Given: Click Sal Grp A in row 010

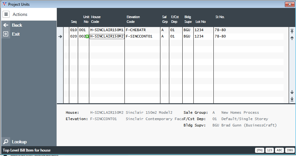Looking at the screenshot, I should point(165,30).
